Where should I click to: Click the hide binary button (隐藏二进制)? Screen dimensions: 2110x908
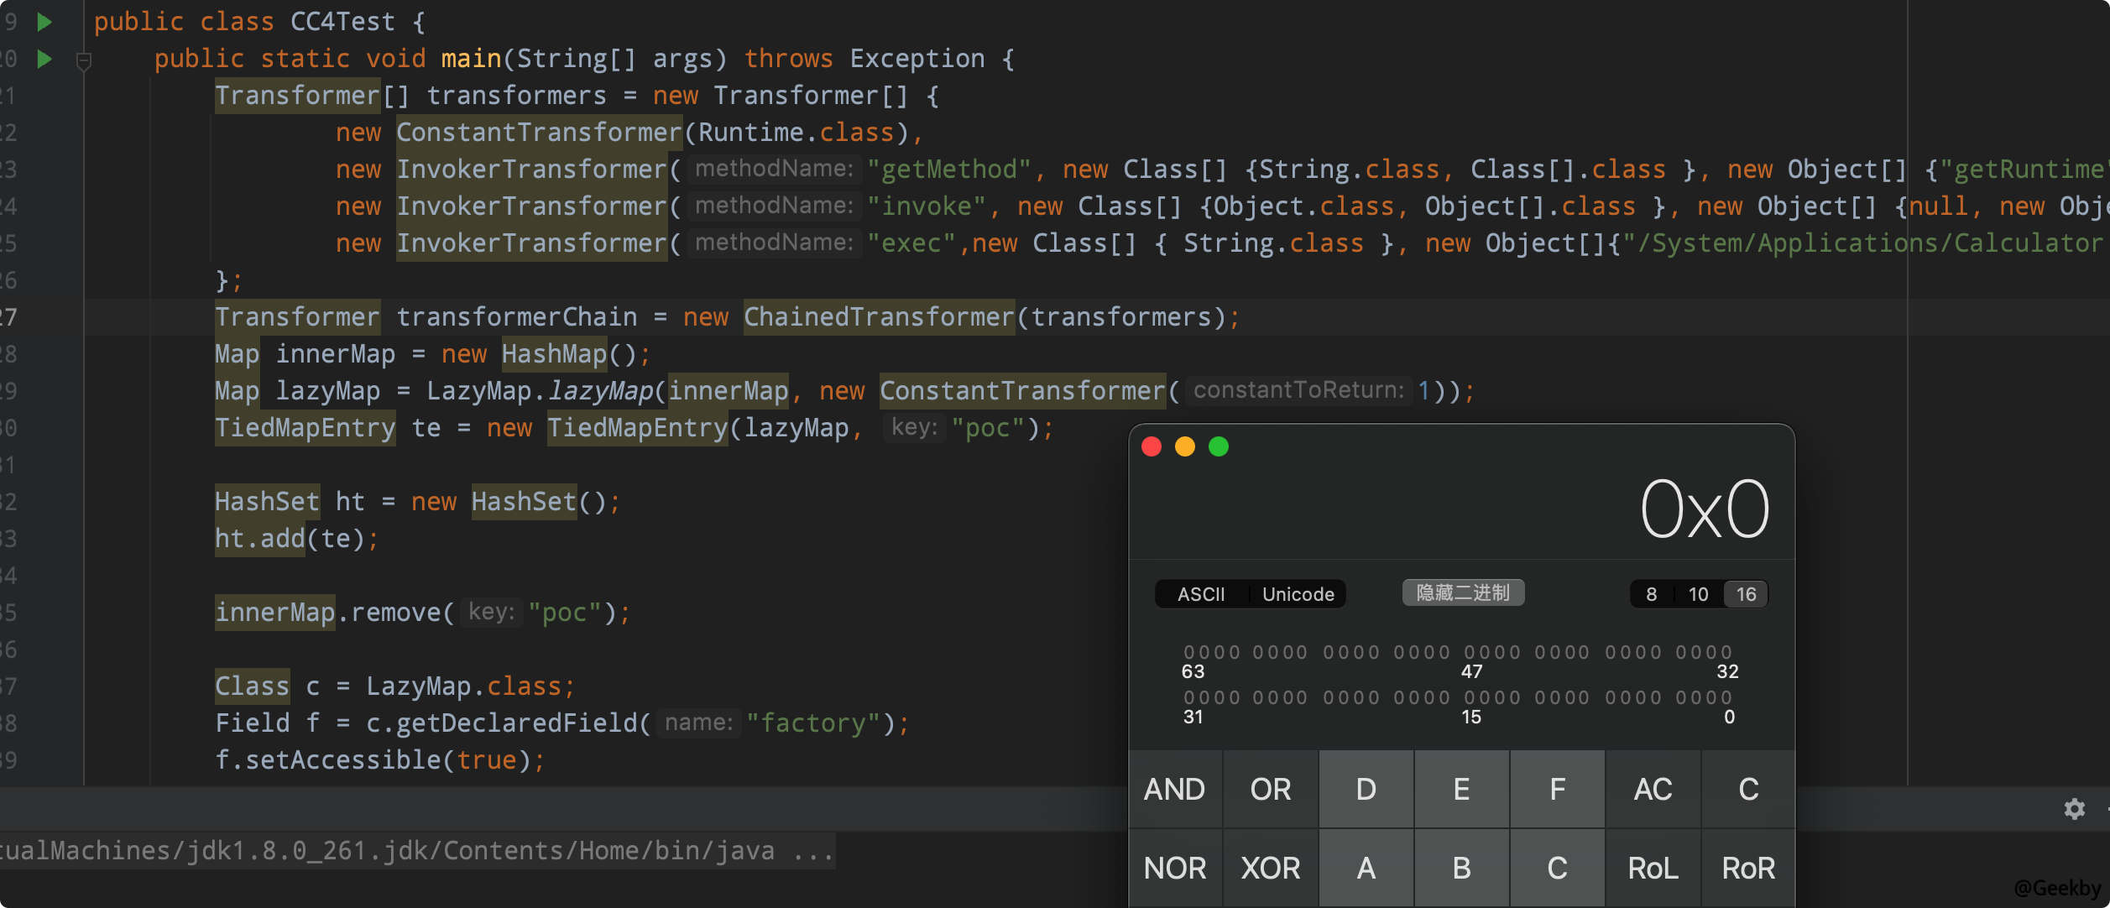point(1463,592)
